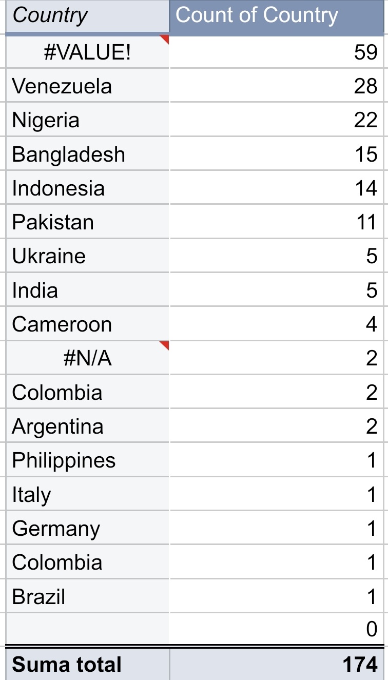This screenshot has width=388, height=680.
Task: Select the cell showing count 59
Action: (x=277, y=52)
